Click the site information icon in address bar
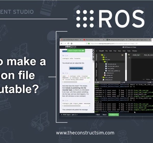153x143 pixels. [x=87, y=43]
